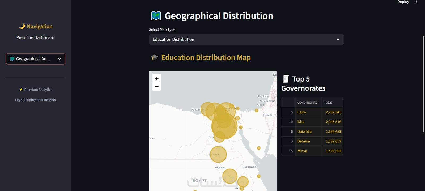Screen dimensions: 425x191
Task: Click the scroll icon beside Top 5
Action: click(x=286, y=79)
